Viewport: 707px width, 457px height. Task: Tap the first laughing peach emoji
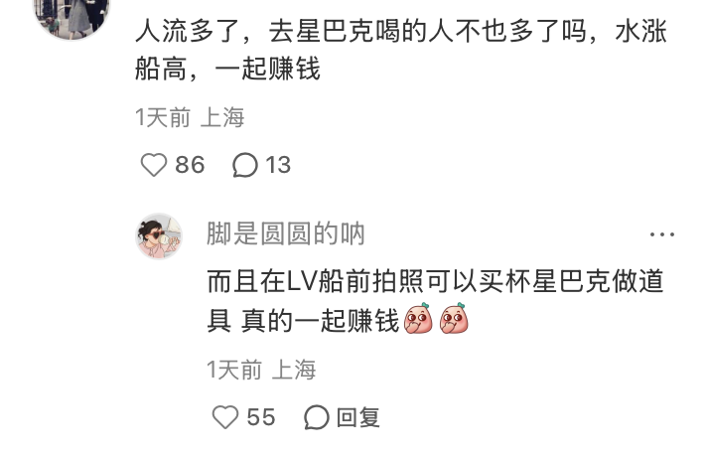(x=418, y=319)
